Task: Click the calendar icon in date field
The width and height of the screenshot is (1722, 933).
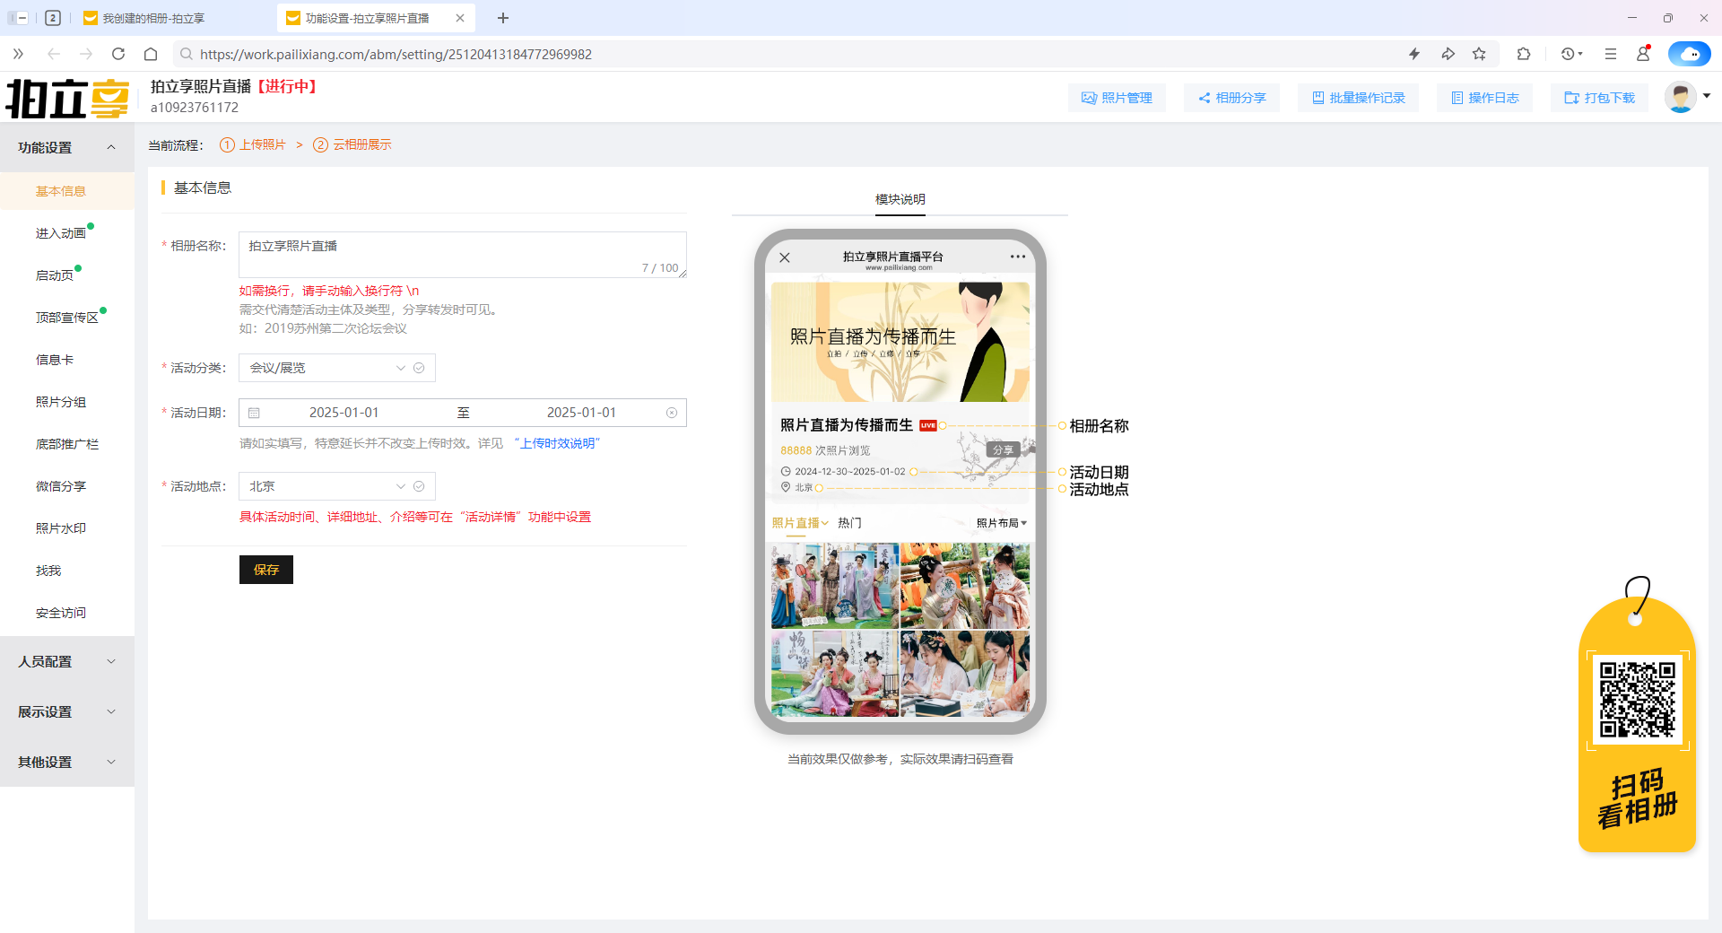Action: [x=255, y=413]
